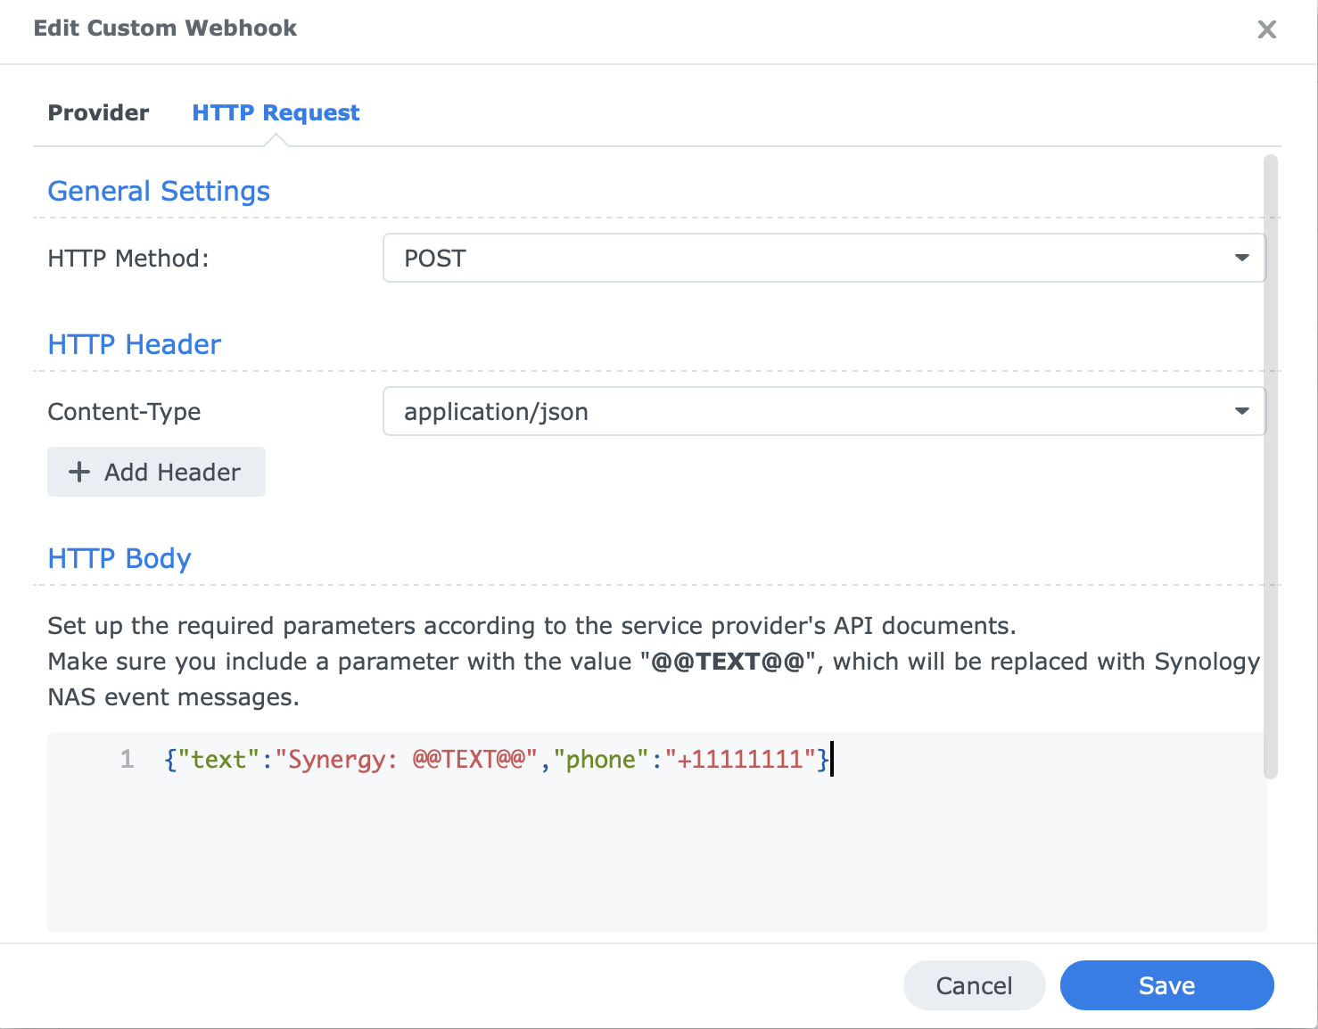This screenshot has height=1029, width=1318.
Task: Click the Cancel button
Action: click(x=974, y=985)
